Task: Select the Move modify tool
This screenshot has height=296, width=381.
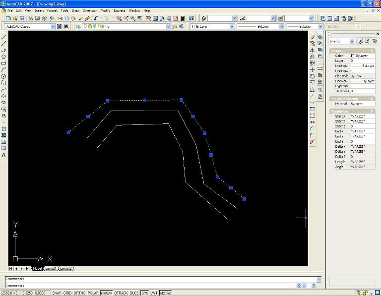Action: [313, 70]
